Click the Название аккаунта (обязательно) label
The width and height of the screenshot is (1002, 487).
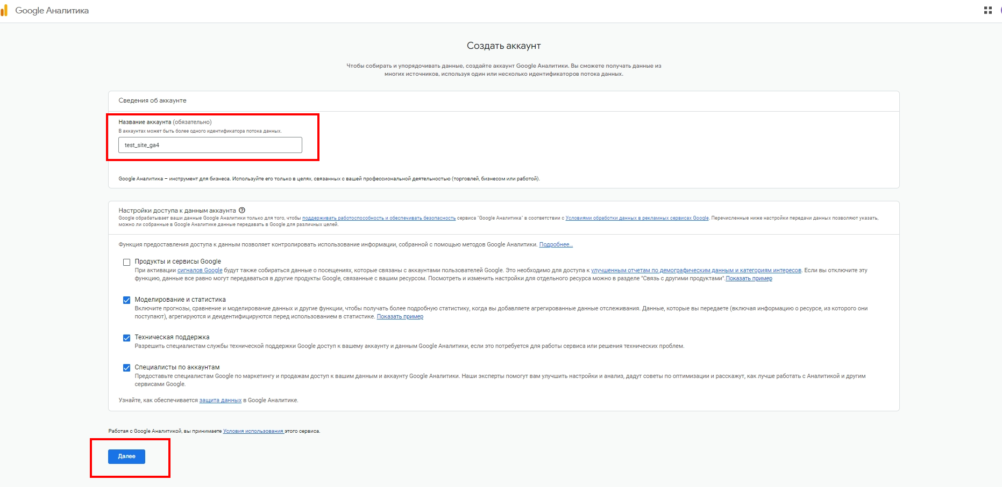165,122
